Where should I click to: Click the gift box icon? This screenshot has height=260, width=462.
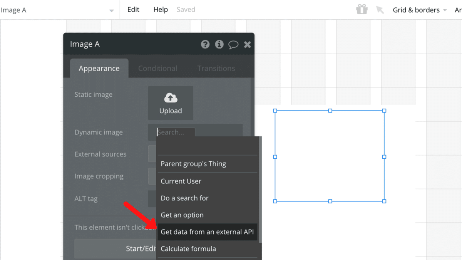[x=362, y=10]
